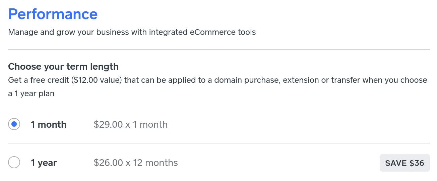Click the "1 month" term label
This screenshot has height=181, width=437.
(49, 125)
